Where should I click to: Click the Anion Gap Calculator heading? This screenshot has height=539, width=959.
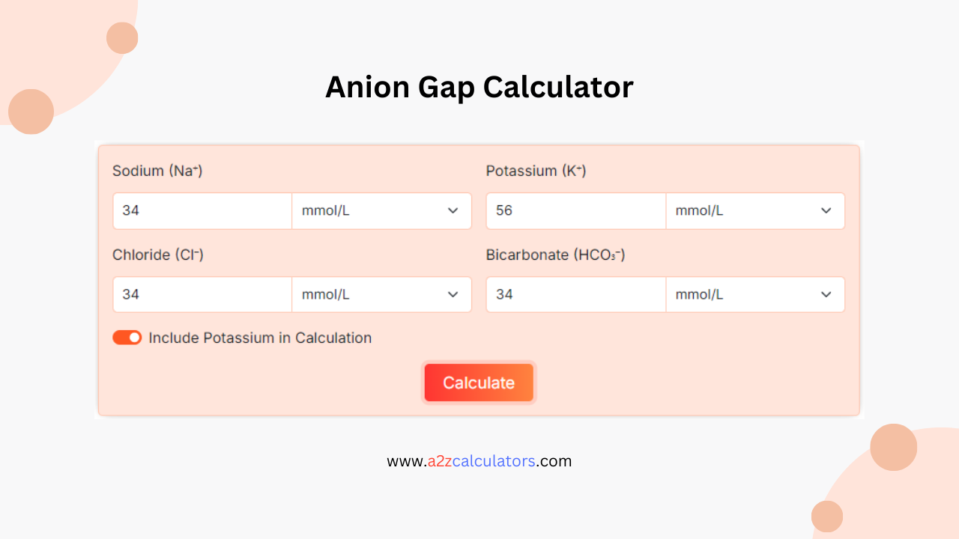pyautogui.click(x=479, y=87)
